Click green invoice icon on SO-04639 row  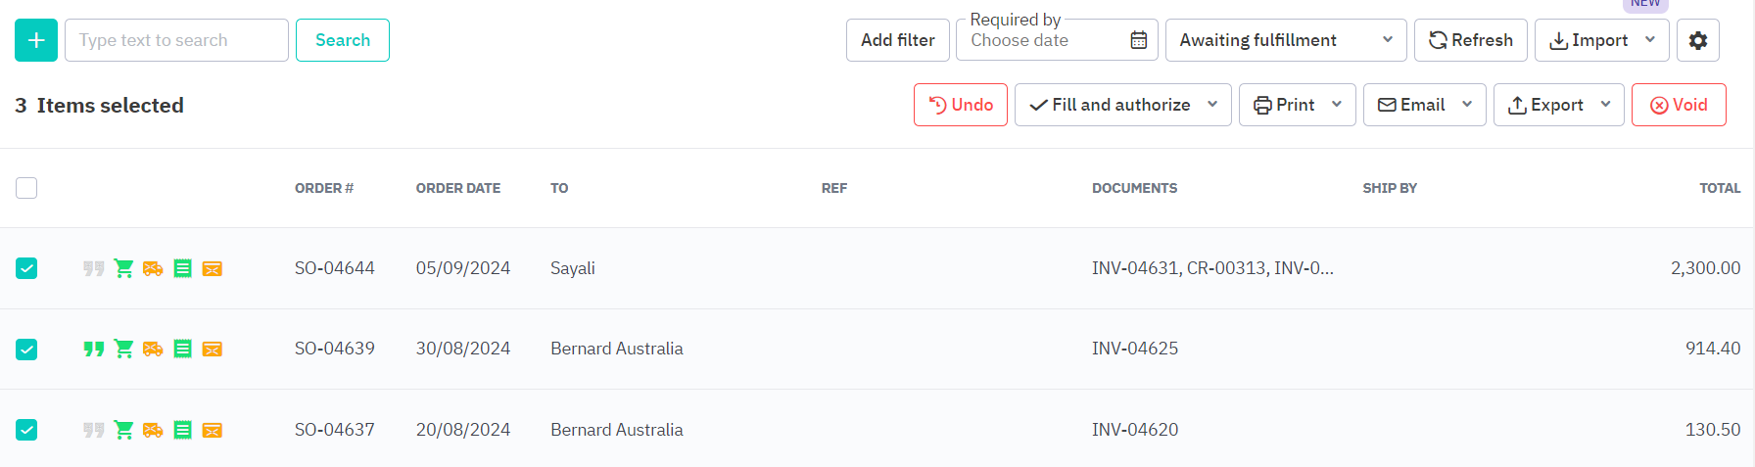182,349
